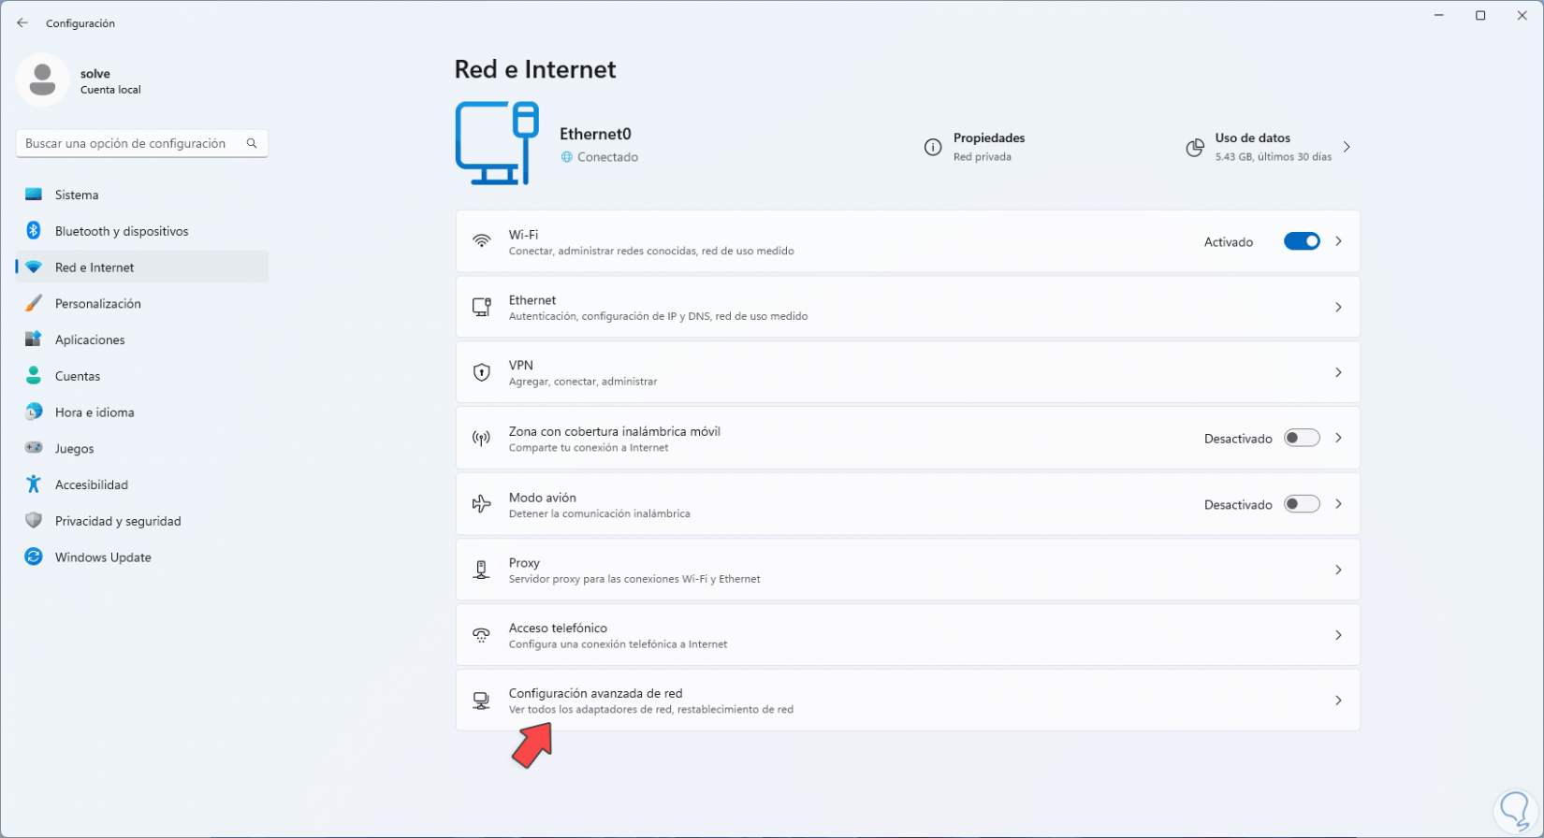
Task: Click the Buscar una opción de configuración field
Action: pos(142,143)
